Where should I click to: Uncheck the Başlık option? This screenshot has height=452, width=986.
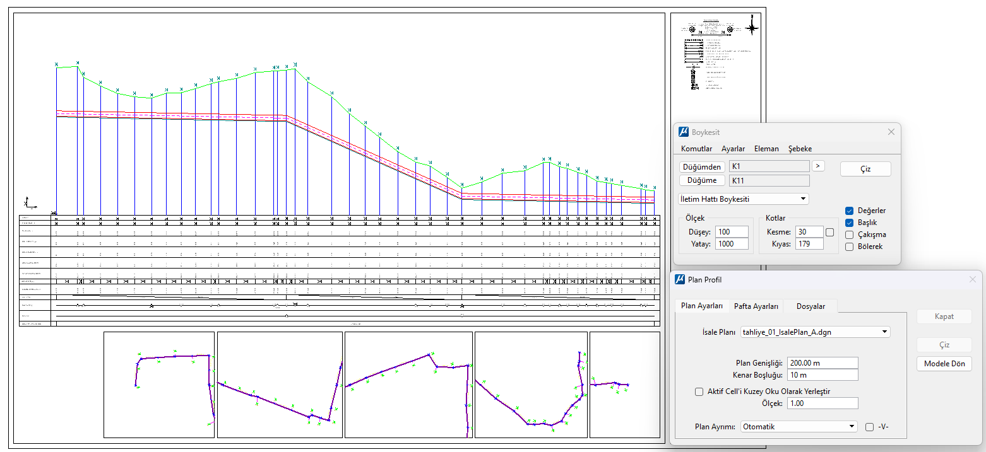click(x=850, y=223)
